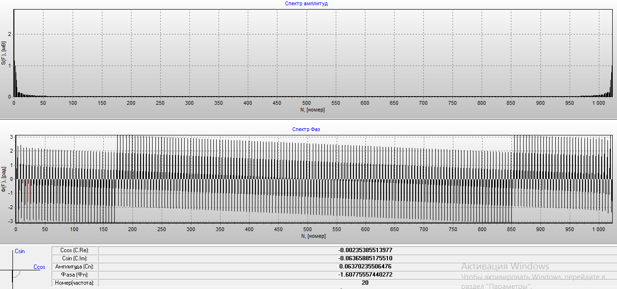
Task: Click the Ccos (C.Re) row label
Action: (75, 250)
